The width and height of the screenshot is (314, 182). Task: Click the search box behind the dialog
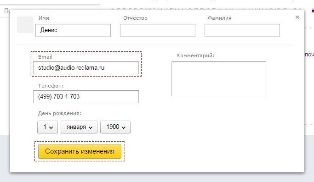pyautogui.click(x=50, y=11)
